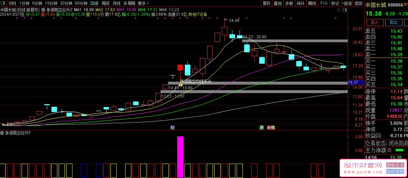
Task: Click the 涨榜 marker under the chart
Action: (271, 128)
